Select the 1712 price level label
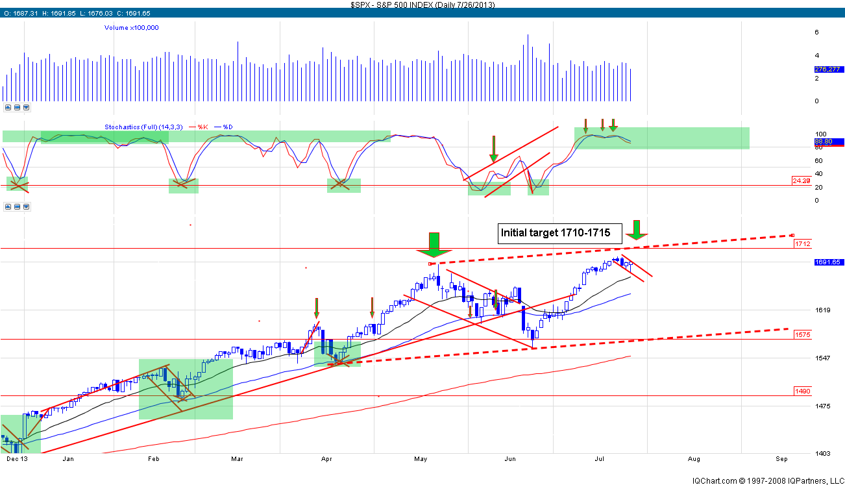This screenshot has width=845, height=485. [802, 243]
